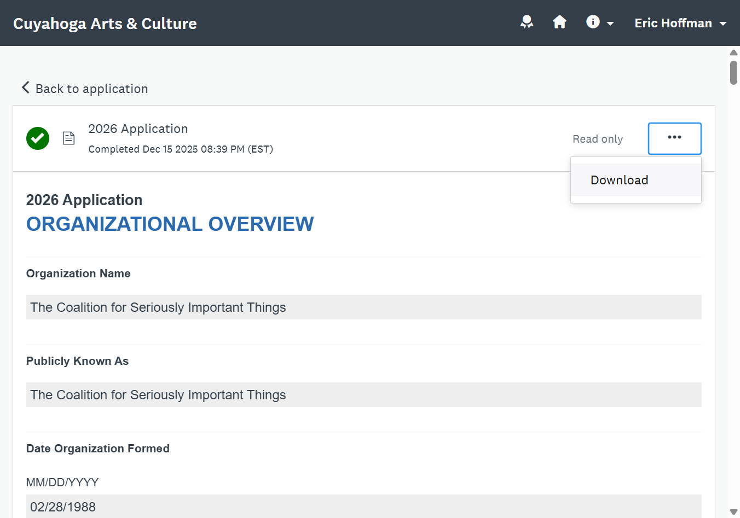This screenshot has width=740, height=518.
Task: Click the scrollbar up arrow
Action: [x=733, y=53]
